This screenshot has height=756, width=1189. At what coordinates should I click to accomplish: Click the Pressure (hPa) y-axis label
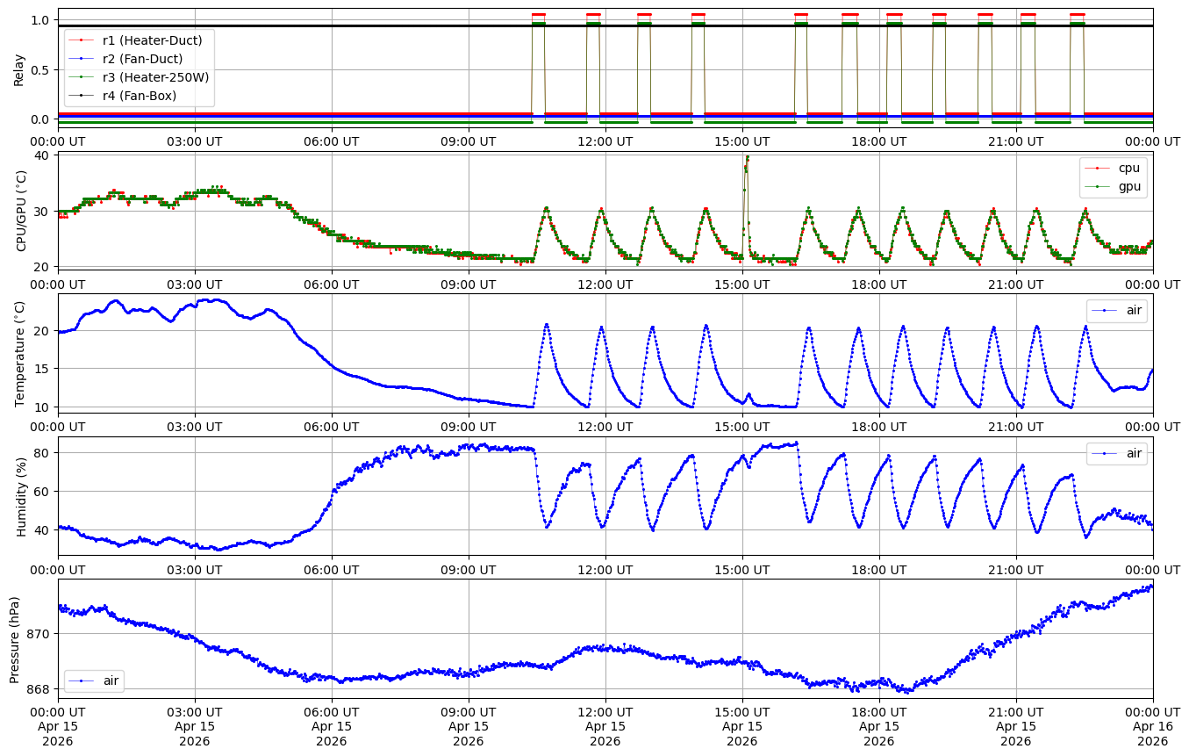15,638
